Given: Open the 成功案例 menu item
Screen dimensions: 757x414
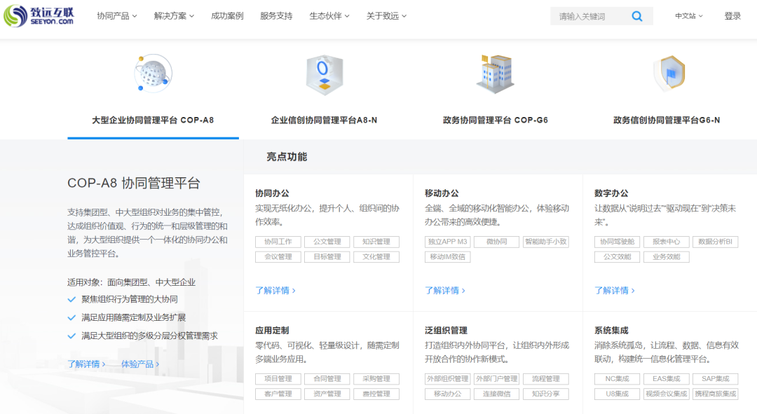Looking at the screenshot, I should pyautogui.click(x=227, y=16).
